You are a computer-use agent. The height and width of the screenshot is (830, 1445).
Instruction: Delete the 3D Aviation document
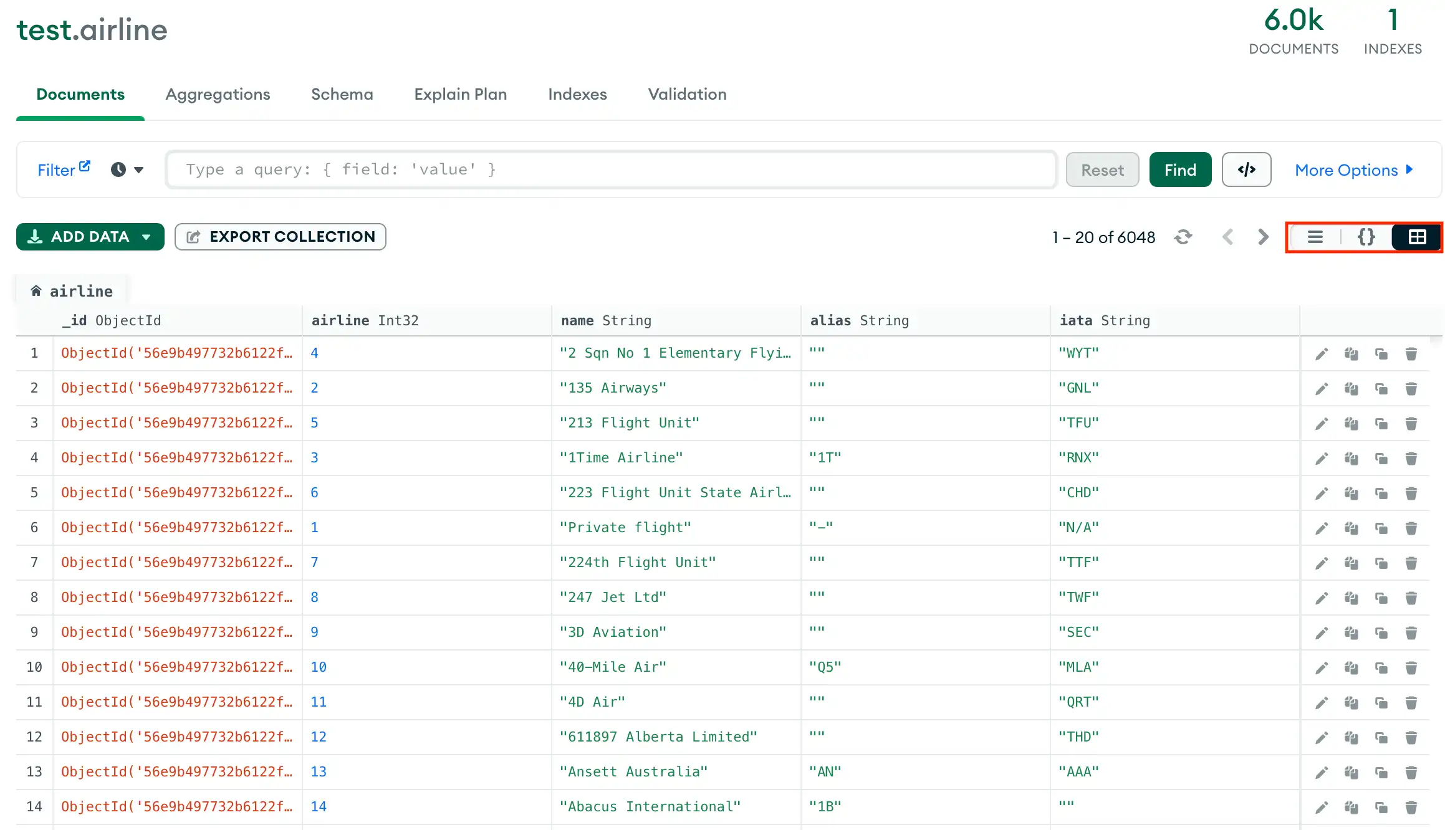tap(1411, 633)
